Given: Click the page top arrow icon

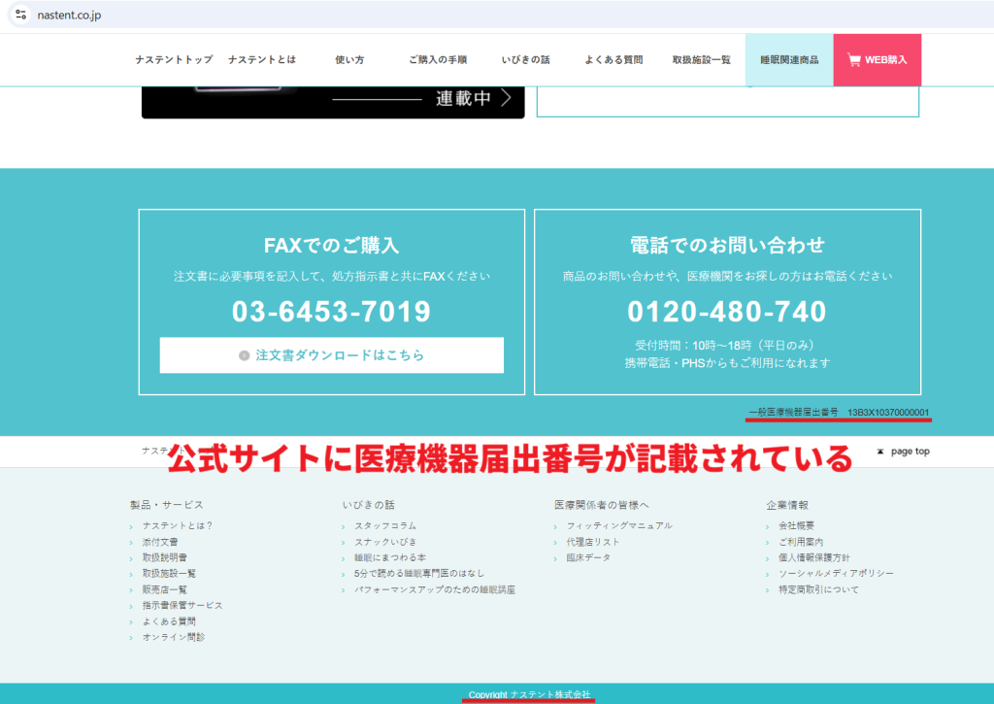Looking at the screenshot, I should 882,450.
